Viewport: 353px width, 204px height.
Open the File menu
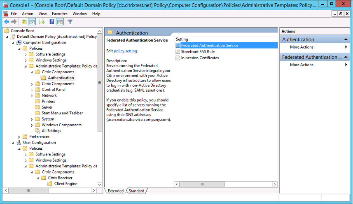pyautogui.click(x=14, y=14)
